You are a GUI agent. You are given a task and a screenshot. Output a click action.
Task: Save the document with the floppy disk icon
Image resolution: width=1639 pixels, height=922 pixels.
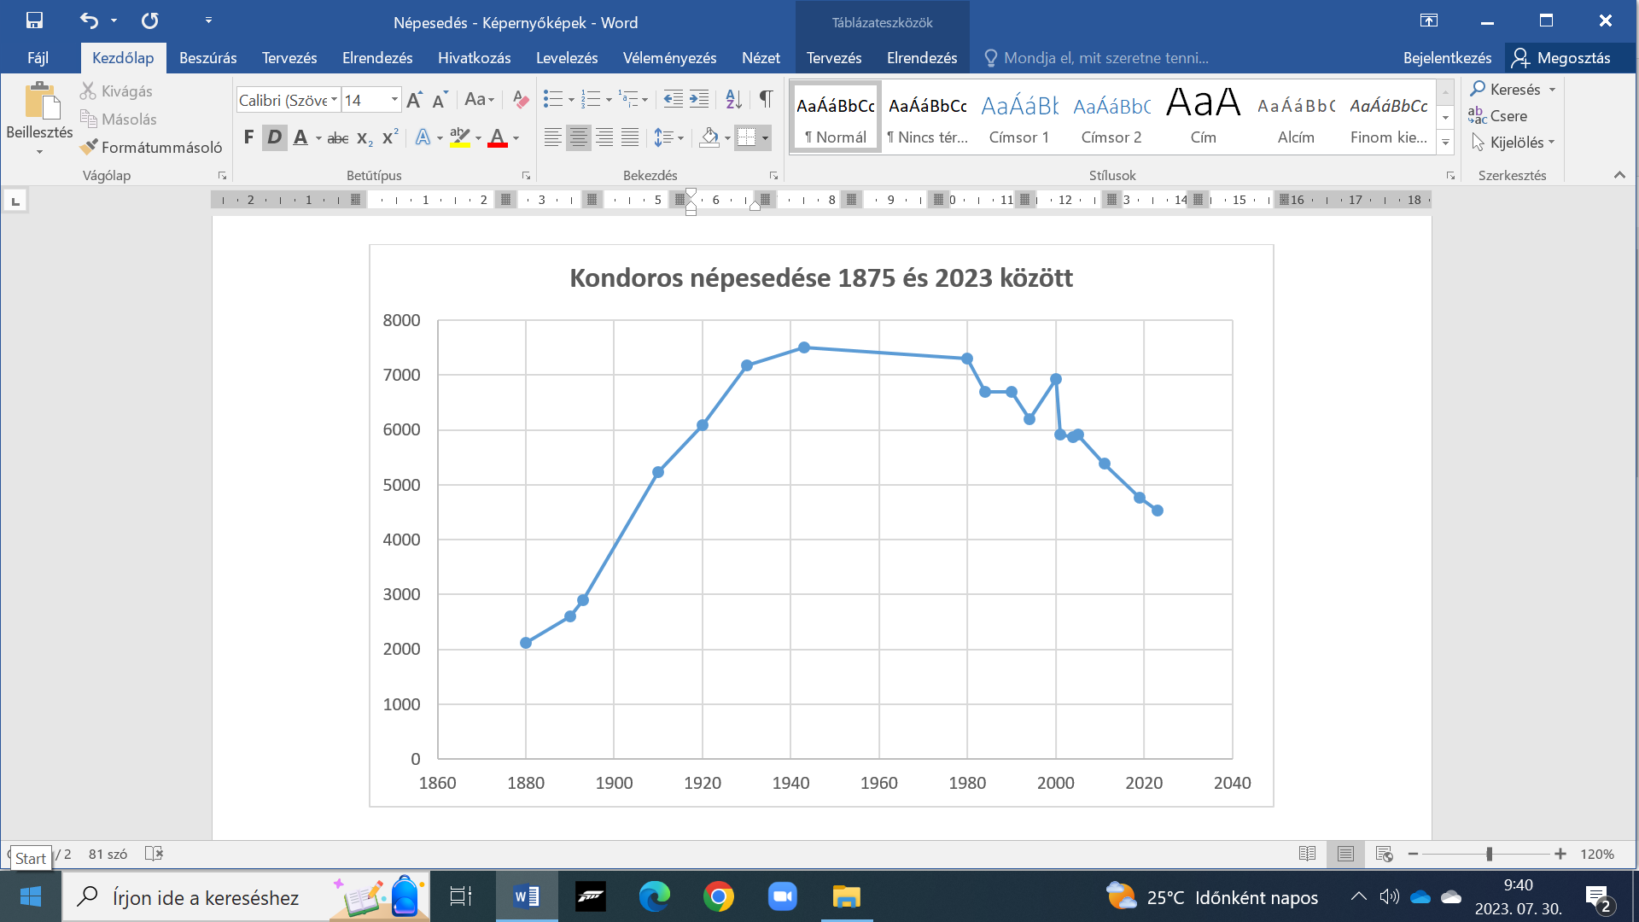pos(34,20)
